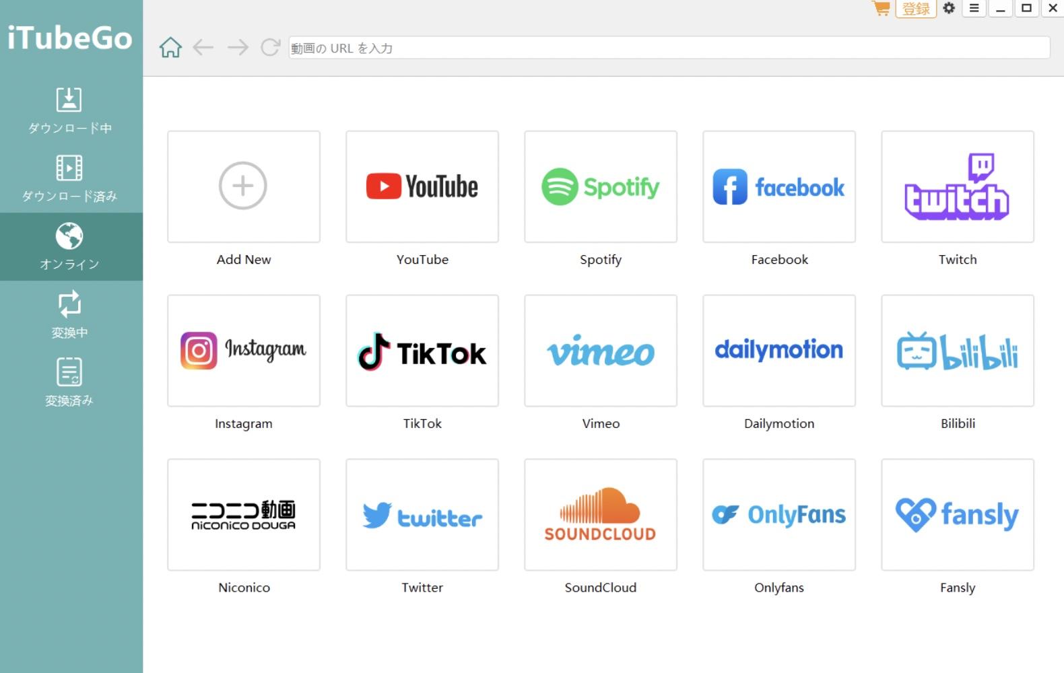Viewport: 1064px width, 673px height.
Task: Open the TikTok site tile
Action: [x=422, y=351]
